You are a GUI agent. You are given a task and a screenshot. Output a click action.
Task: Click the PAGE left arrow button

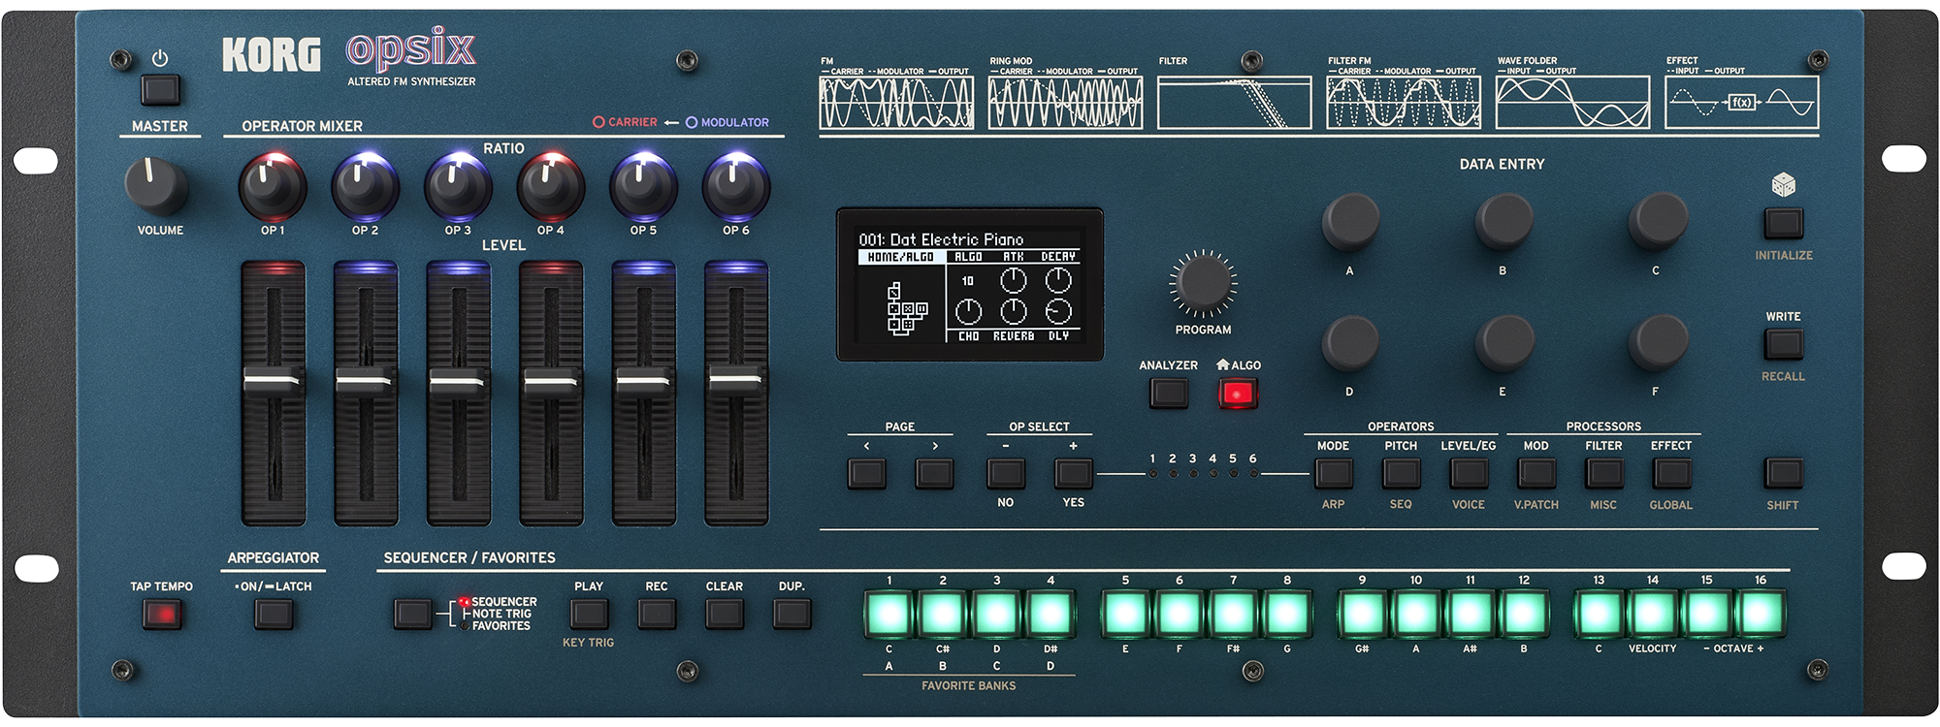coord(866,473)
